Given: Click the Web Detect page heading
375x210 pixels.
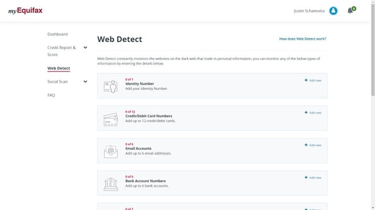Looking at the screenshot, I should tap(120, 39).
